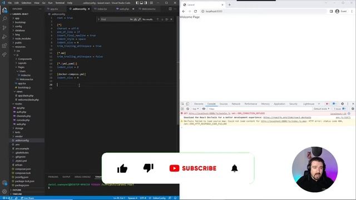The height and width of the screenshot is (200, 356).
Task: Open a new browser tab with plus
Action: coord(229,4)
